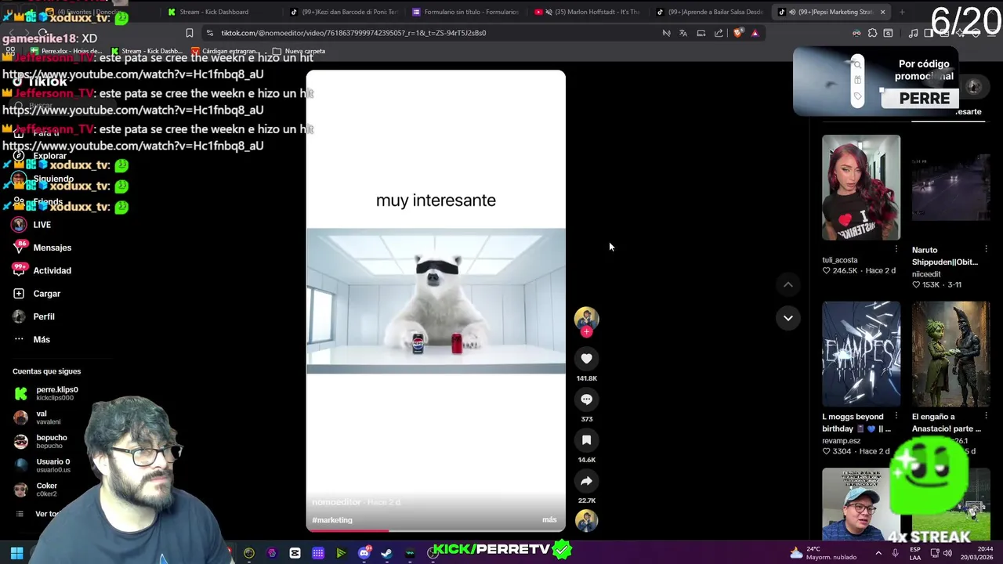Open options dots beside tuli_acosta video
The image size is (1003, 564).
(896, 250)
